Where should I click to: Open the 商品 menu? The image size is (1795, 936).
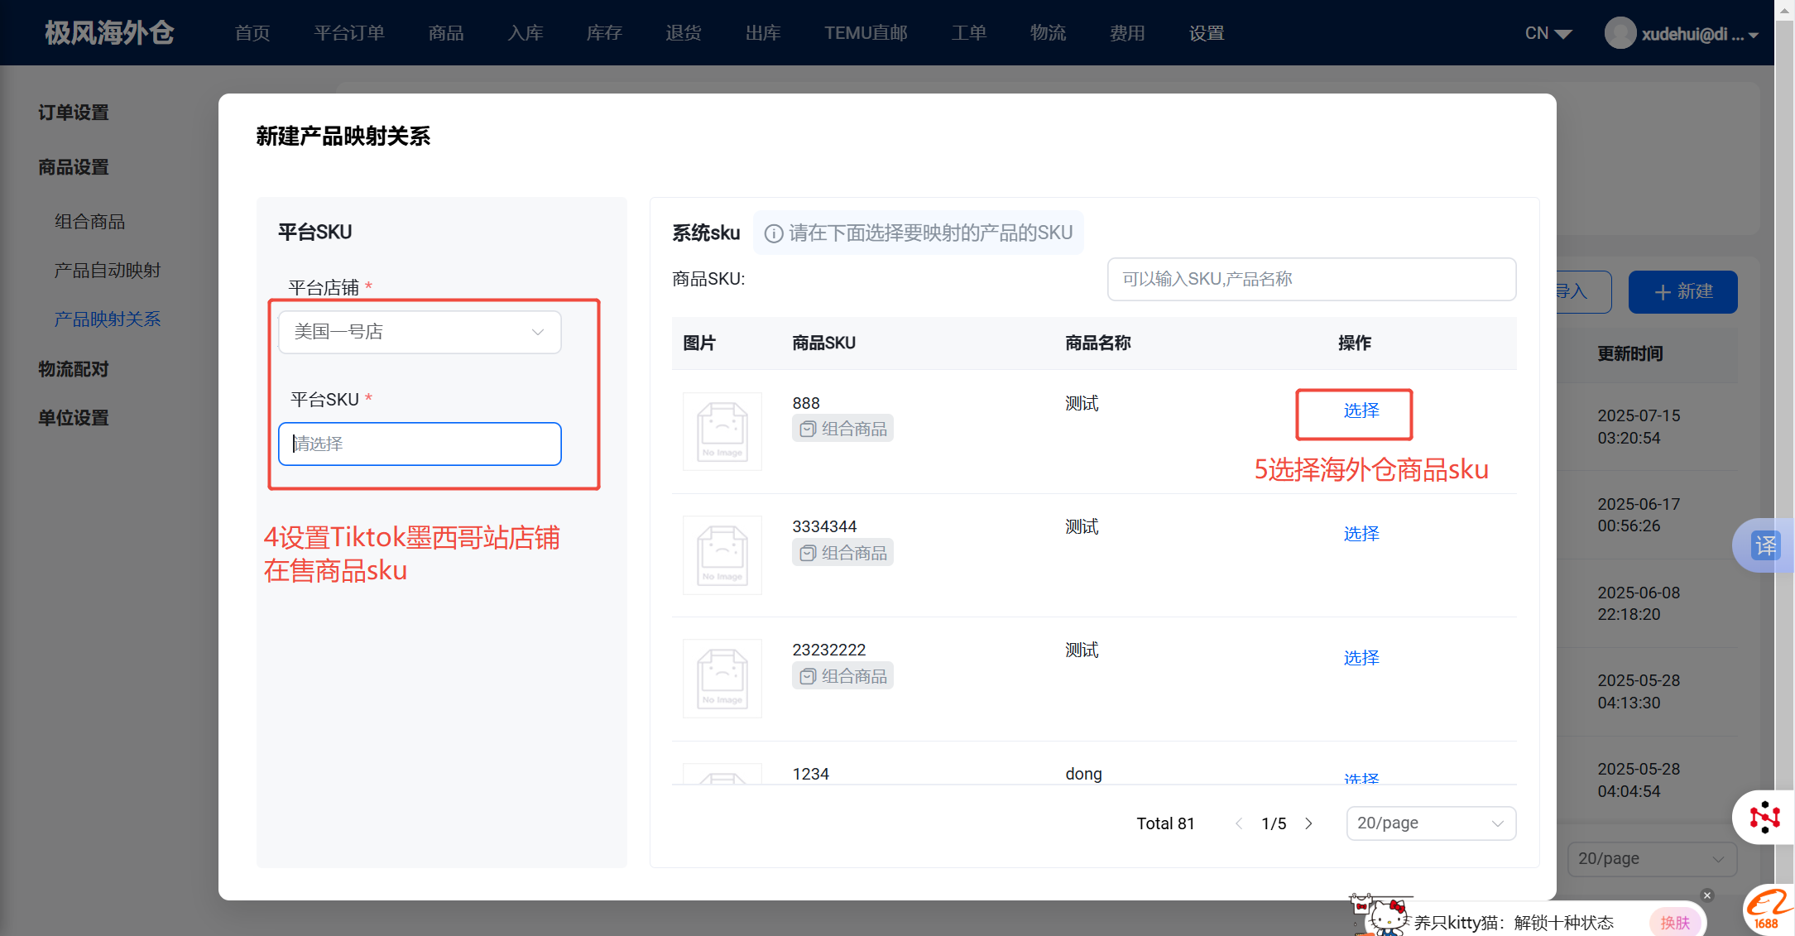point(446,33)
